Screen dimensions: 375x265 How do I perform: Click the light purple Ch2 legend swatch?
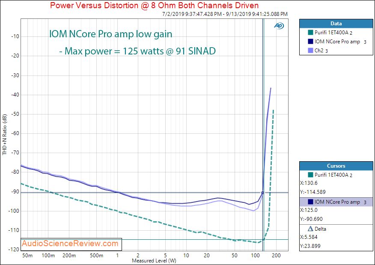click(x=310, y=50)
